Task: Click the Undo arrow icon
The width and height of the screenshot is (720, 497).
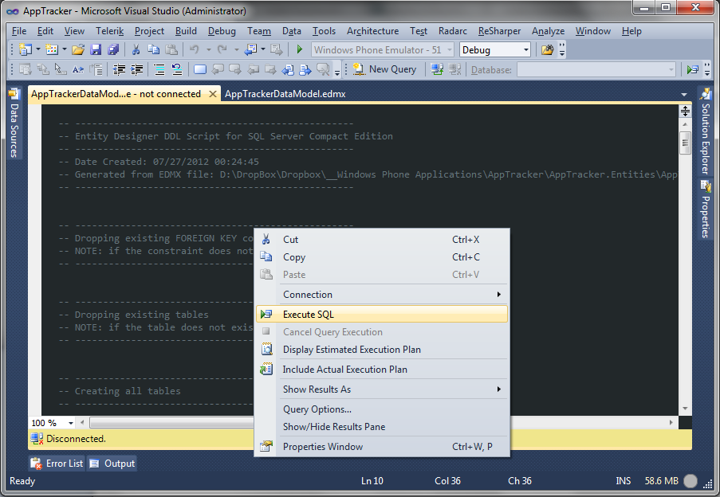Action: [x=195, y=49]
